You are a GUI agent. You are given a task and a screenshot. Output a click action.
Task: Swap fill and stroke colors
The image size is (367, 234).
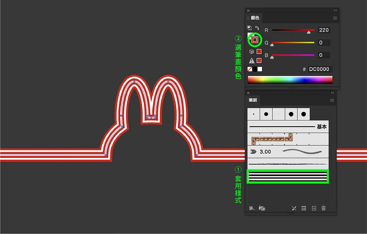tap(257, 28)
